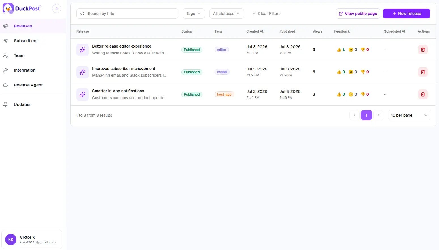Image resolution: width=439 pixels, height=250 pixels.
Task: Open the Release Agent section
Action: point(33,85)
